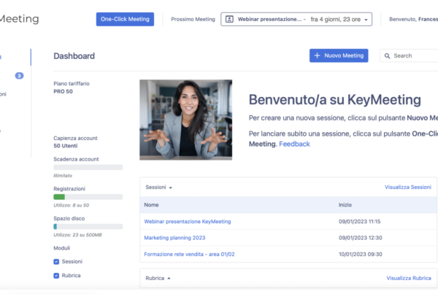Click the magnifying glass search icon
This screenshot has height=294, width=438.
click(387, 56)
